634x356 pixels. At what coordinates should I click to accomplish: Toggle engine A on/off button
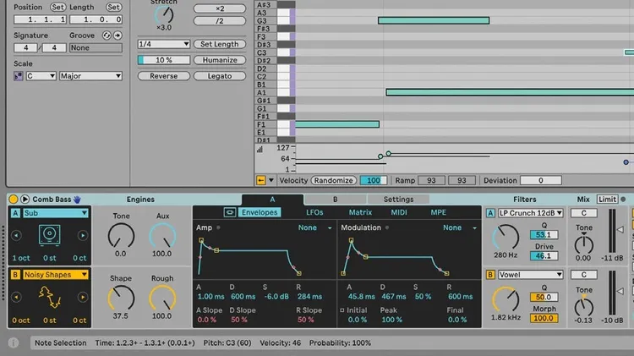click(x=15, y=213)
